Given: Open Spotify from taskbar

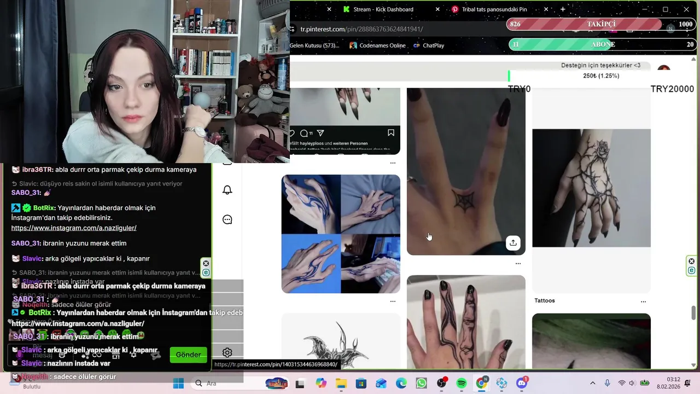Looking at the screenshot, I should (x=461, y=384).
